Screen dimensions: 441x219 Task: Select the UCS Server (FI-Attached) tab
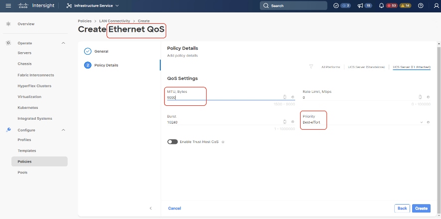point(412,67)
